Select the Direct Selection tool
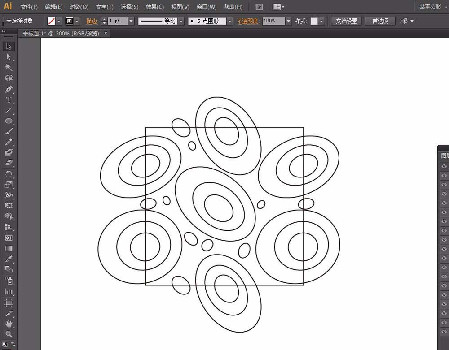Screen dimensions: 449x350 pos(9,57)
